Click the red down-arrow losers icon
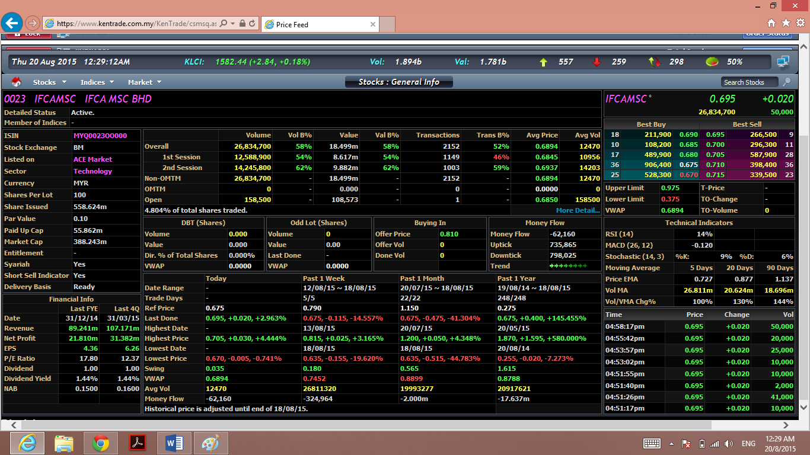The width and height of the screenshot is (810, 455). click(597, 62)
